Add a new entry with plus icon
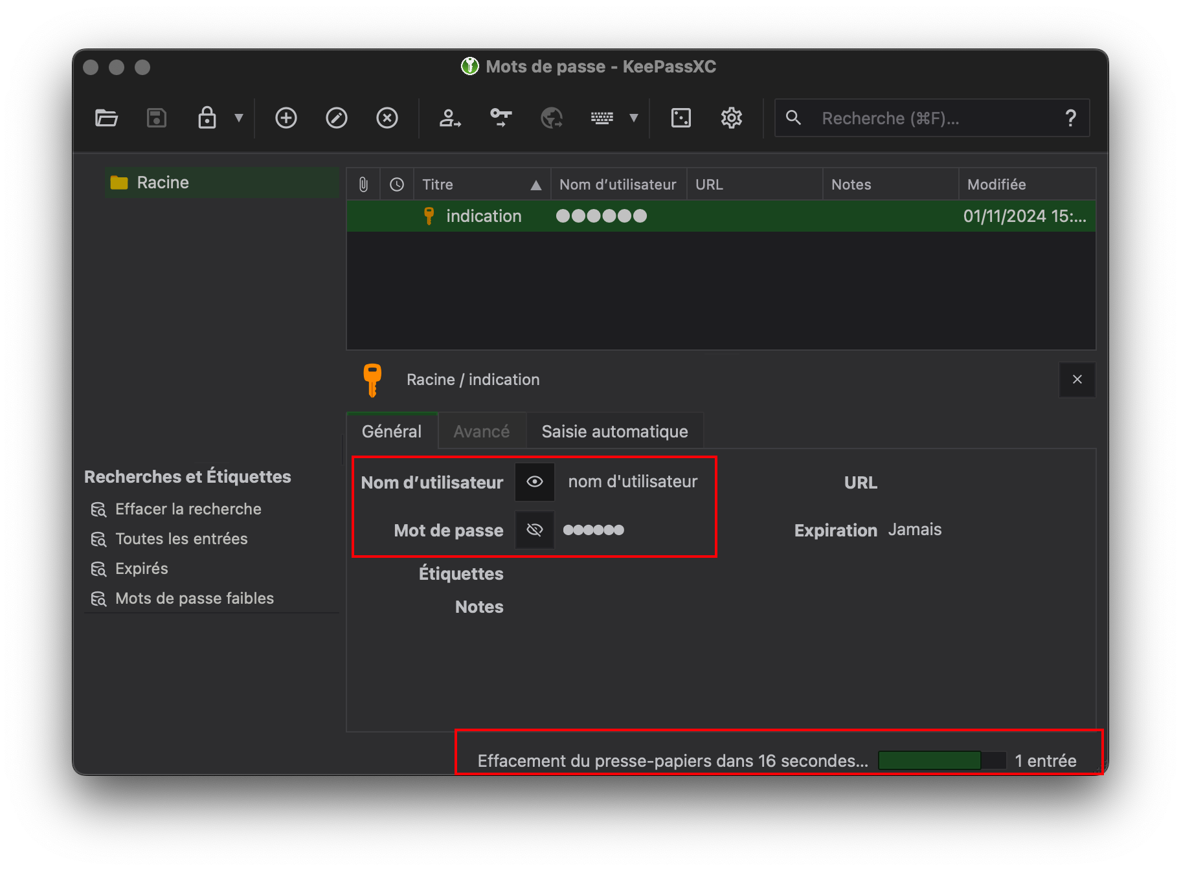1181x871 pixels. (x=286, y=118)
